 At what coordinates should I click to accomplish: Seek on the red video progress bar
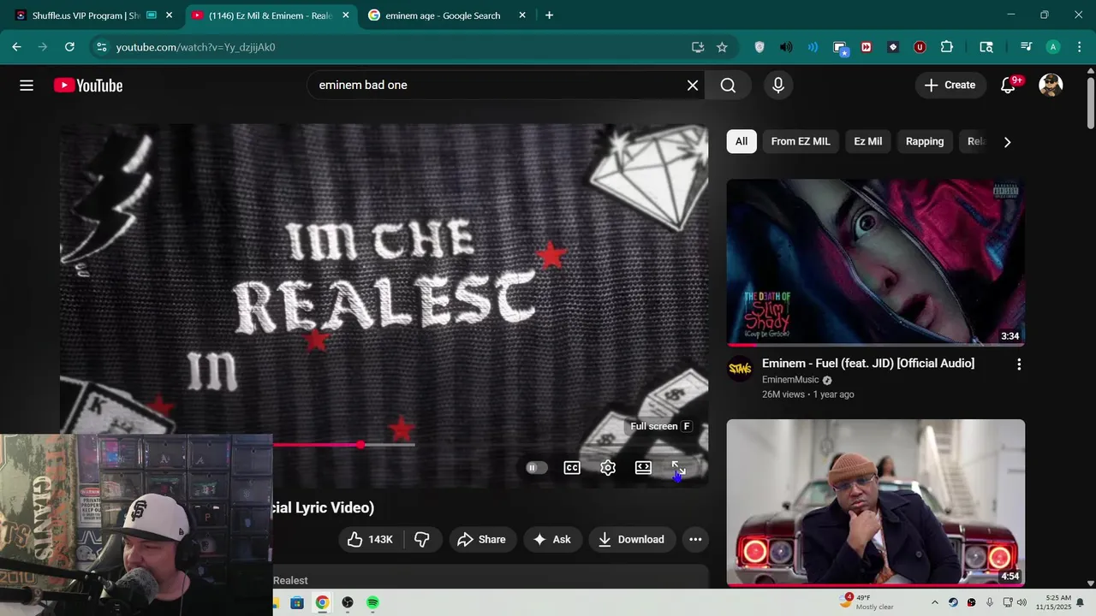pyautogui.click(x=344, y=445)
